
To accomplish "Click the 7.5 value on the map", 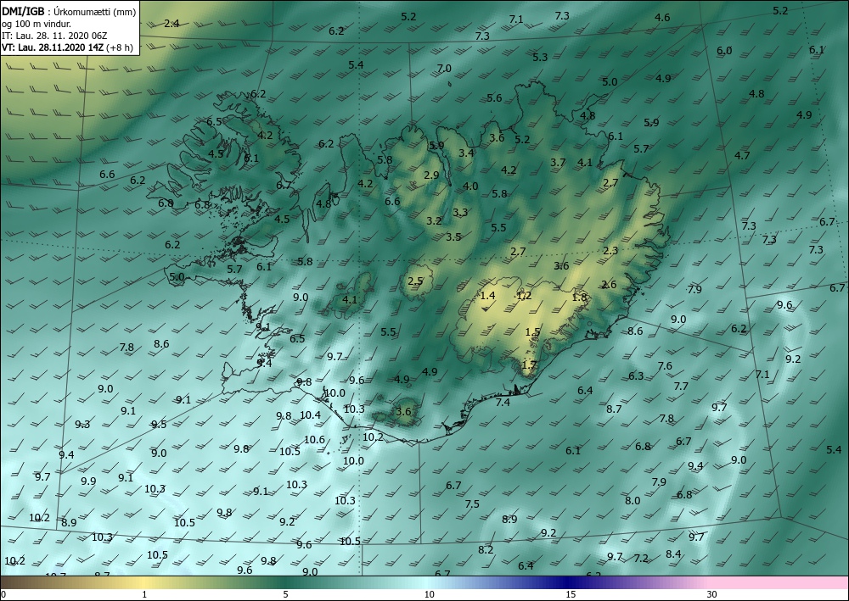I will pyautogui.click(x=472, y=504).
